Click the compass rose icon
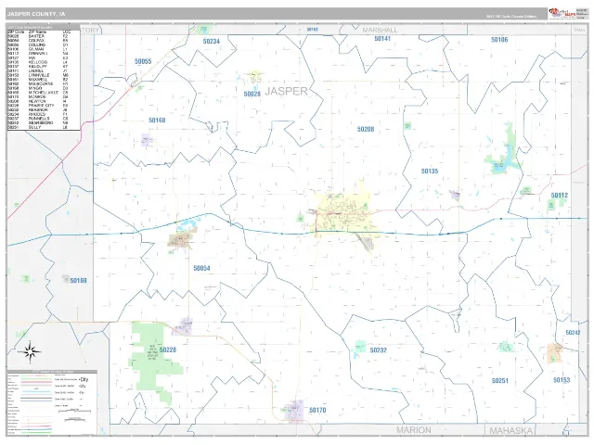 click(x=30, y=351)
